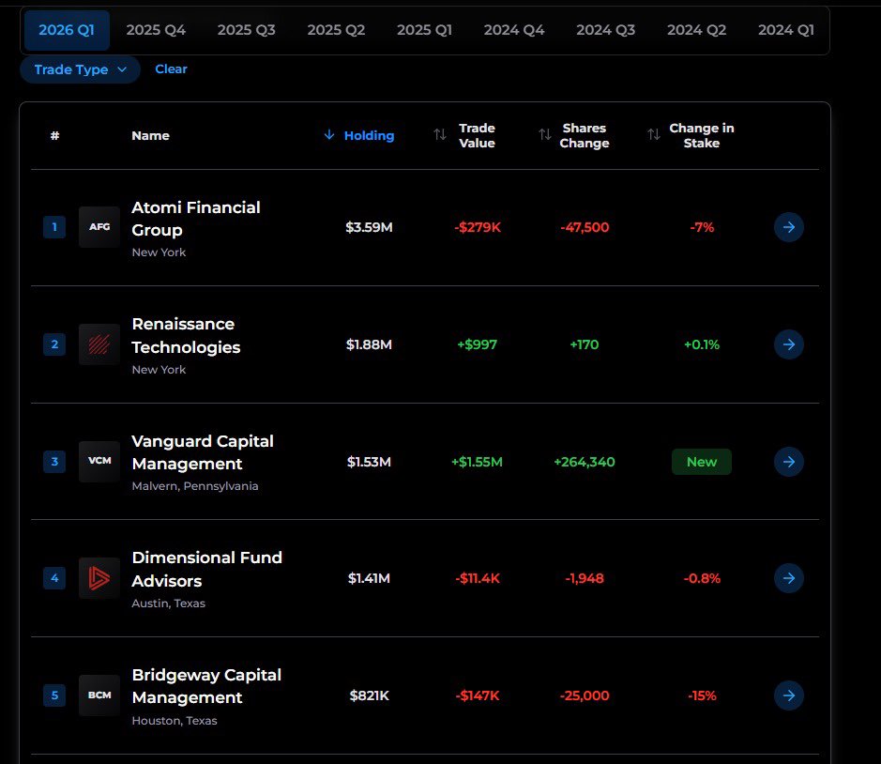The image size is (881, 764).
Task: Sort by the Holding column header
Action: tap(369, 135)
